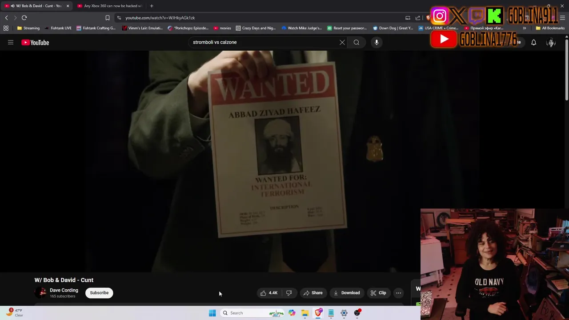
Task: Open the notepad app on the taskbar
Action: (331, 313)
